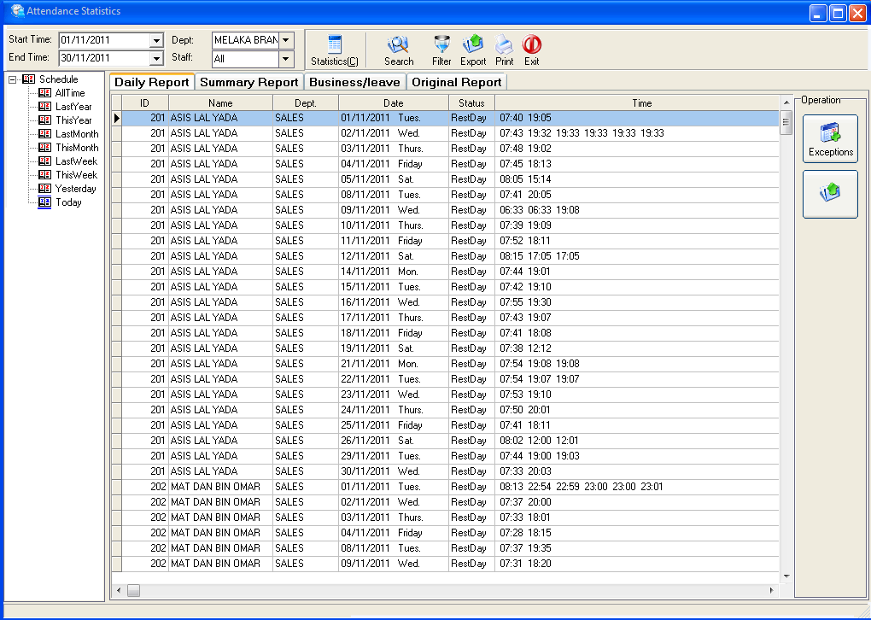This screenshot has height=620, width=871.
Task: Click MAT DAN BIN OMAR date cell 04/11/2011 Friday
Action: [394, 533]
